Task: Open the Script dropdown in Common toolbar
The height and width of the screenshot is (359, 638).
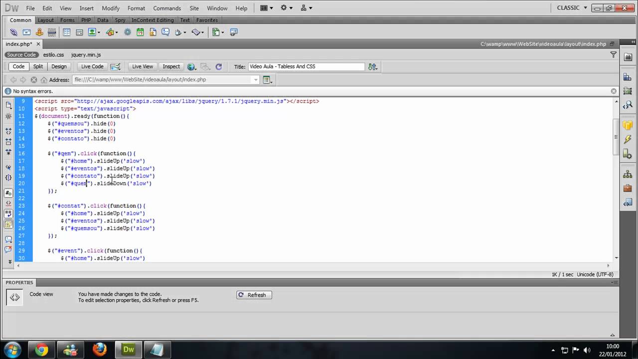Action: click(197, 32)
